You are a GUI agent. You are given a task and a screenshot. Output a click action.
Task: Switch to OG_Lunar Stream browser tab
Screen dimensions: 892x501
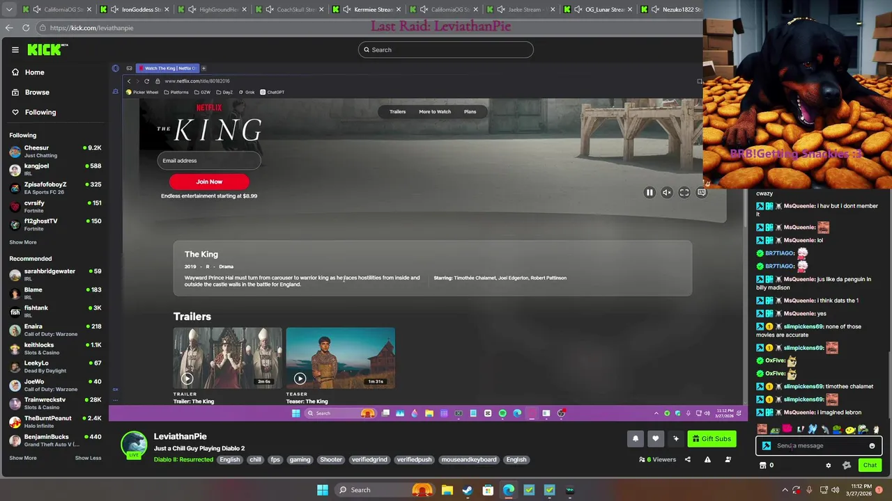(x=597, y=10)
